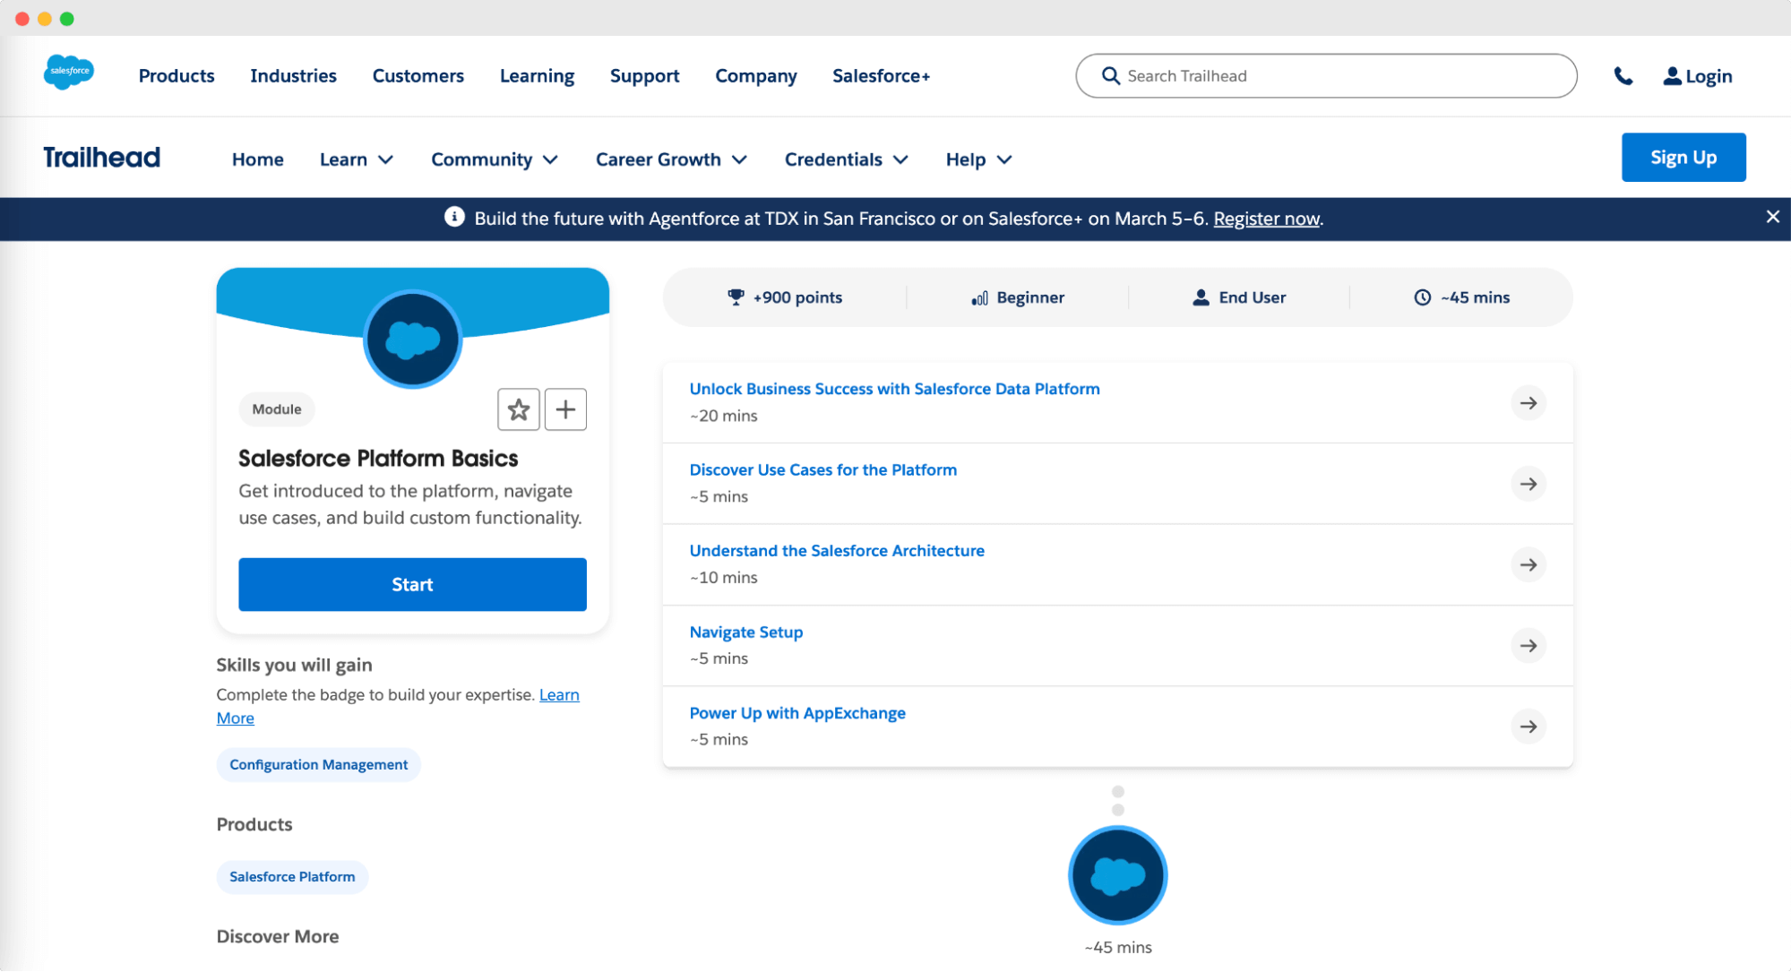Image resolution: width=1791 pixels, height=972 pixels.
Task: Start the Salesforce Platform Basics module
Action: pos(412,585)
